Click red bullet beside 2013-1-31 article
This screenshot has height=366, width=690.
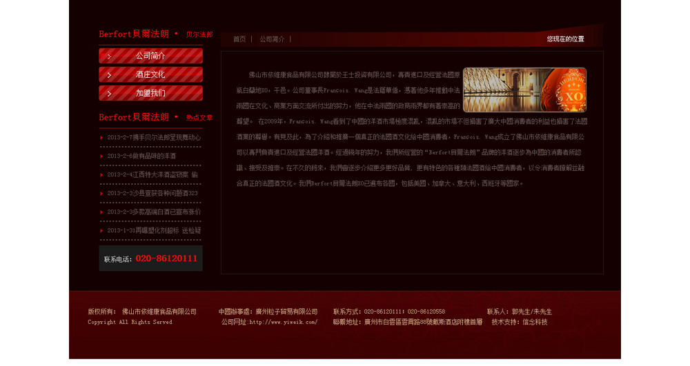101,231
